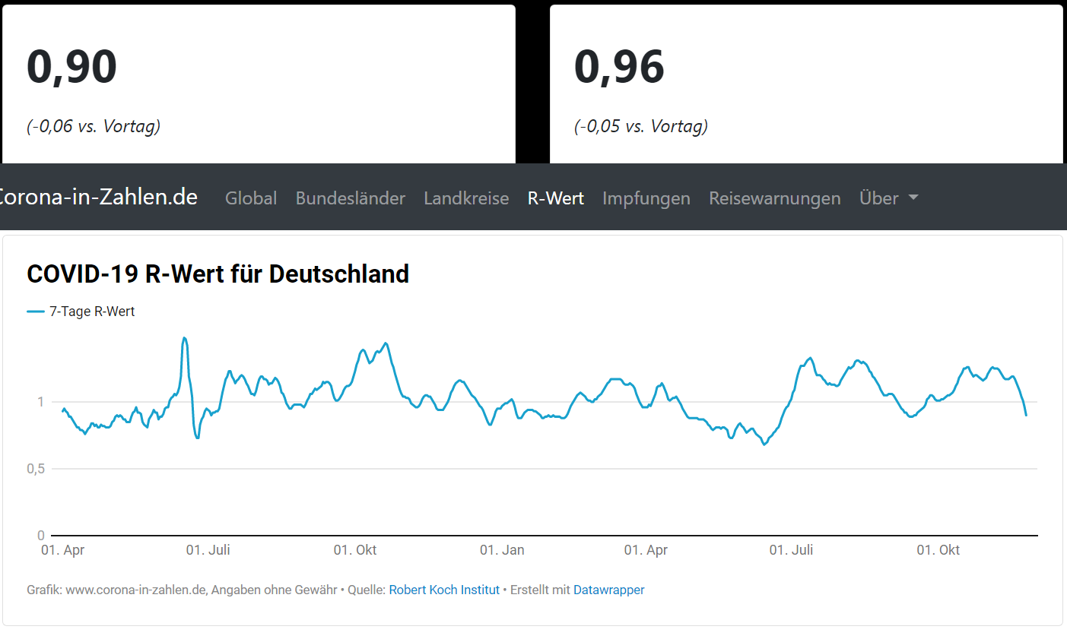The height and width of the screenshot is (639, 1067).
Task: Click the Corona-in-Zahlen.de site logo
Action: point(97,197)
